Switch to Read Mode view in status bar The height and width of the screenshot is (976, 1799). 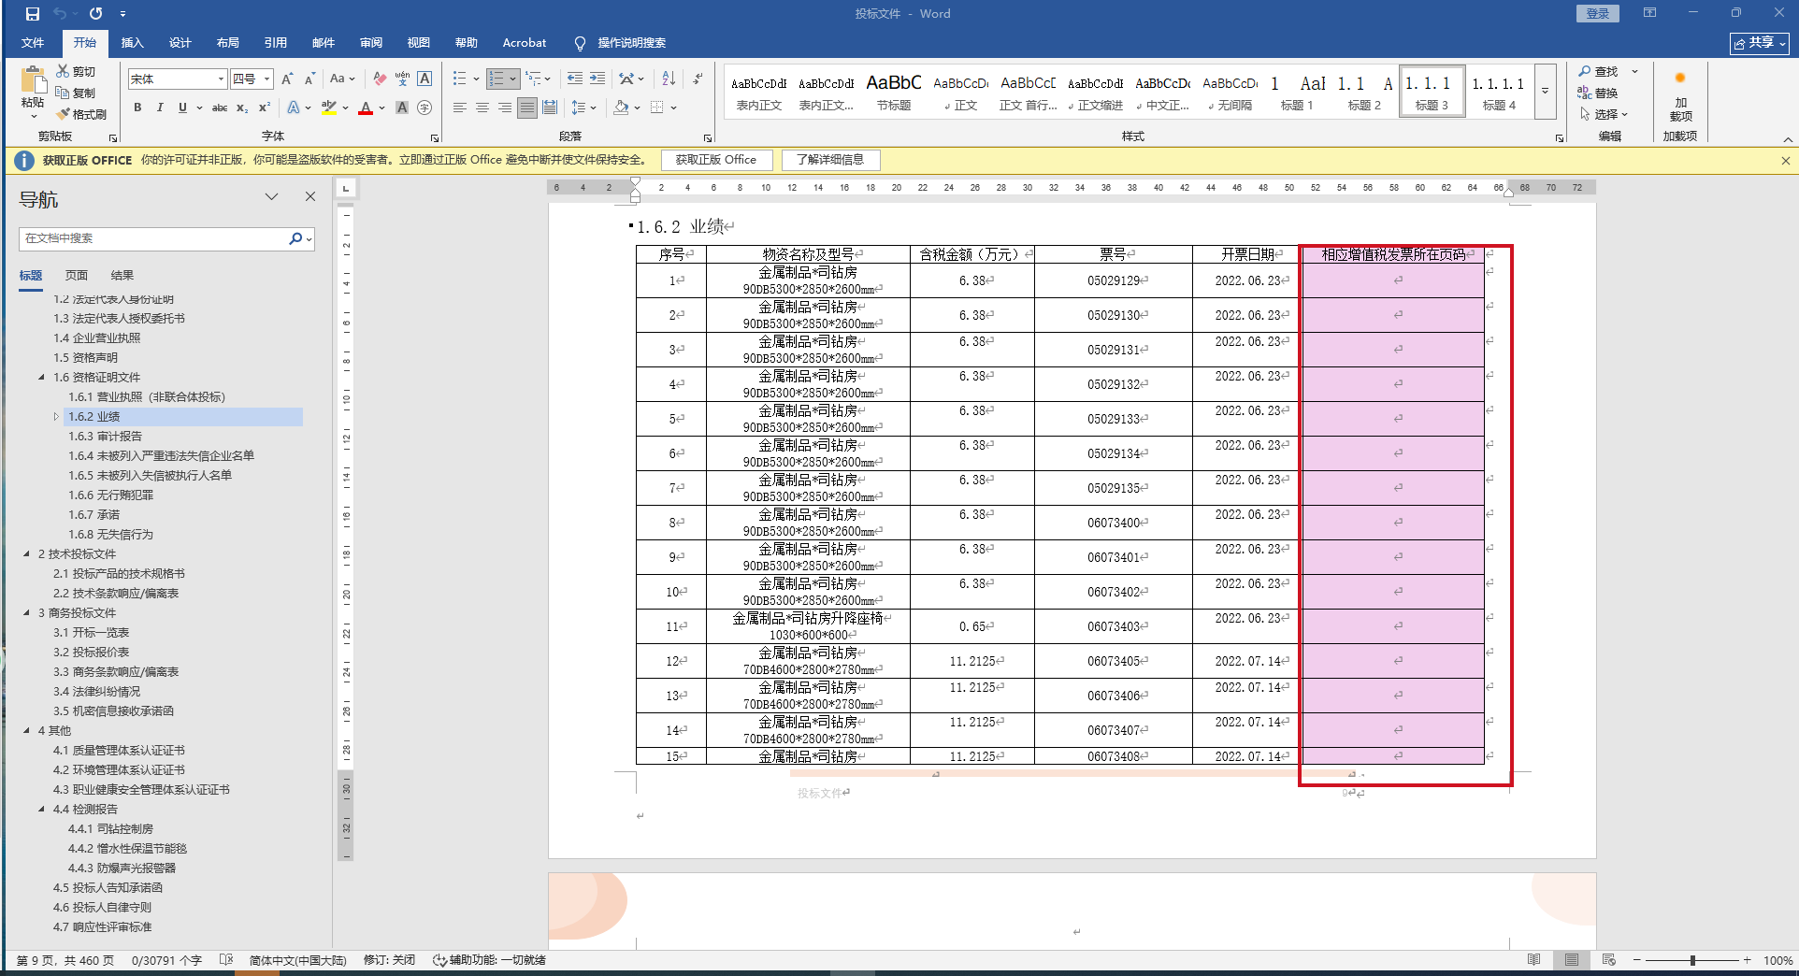pos(1534,960)
